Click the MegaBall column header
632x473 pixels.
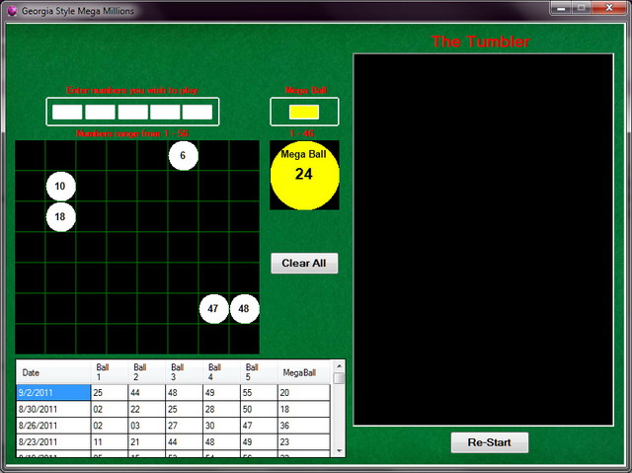pos(304,372)
